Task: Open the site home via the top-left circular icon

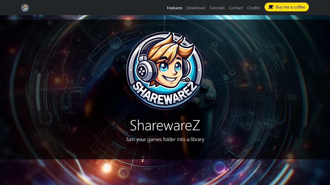Action: point(25,8)
